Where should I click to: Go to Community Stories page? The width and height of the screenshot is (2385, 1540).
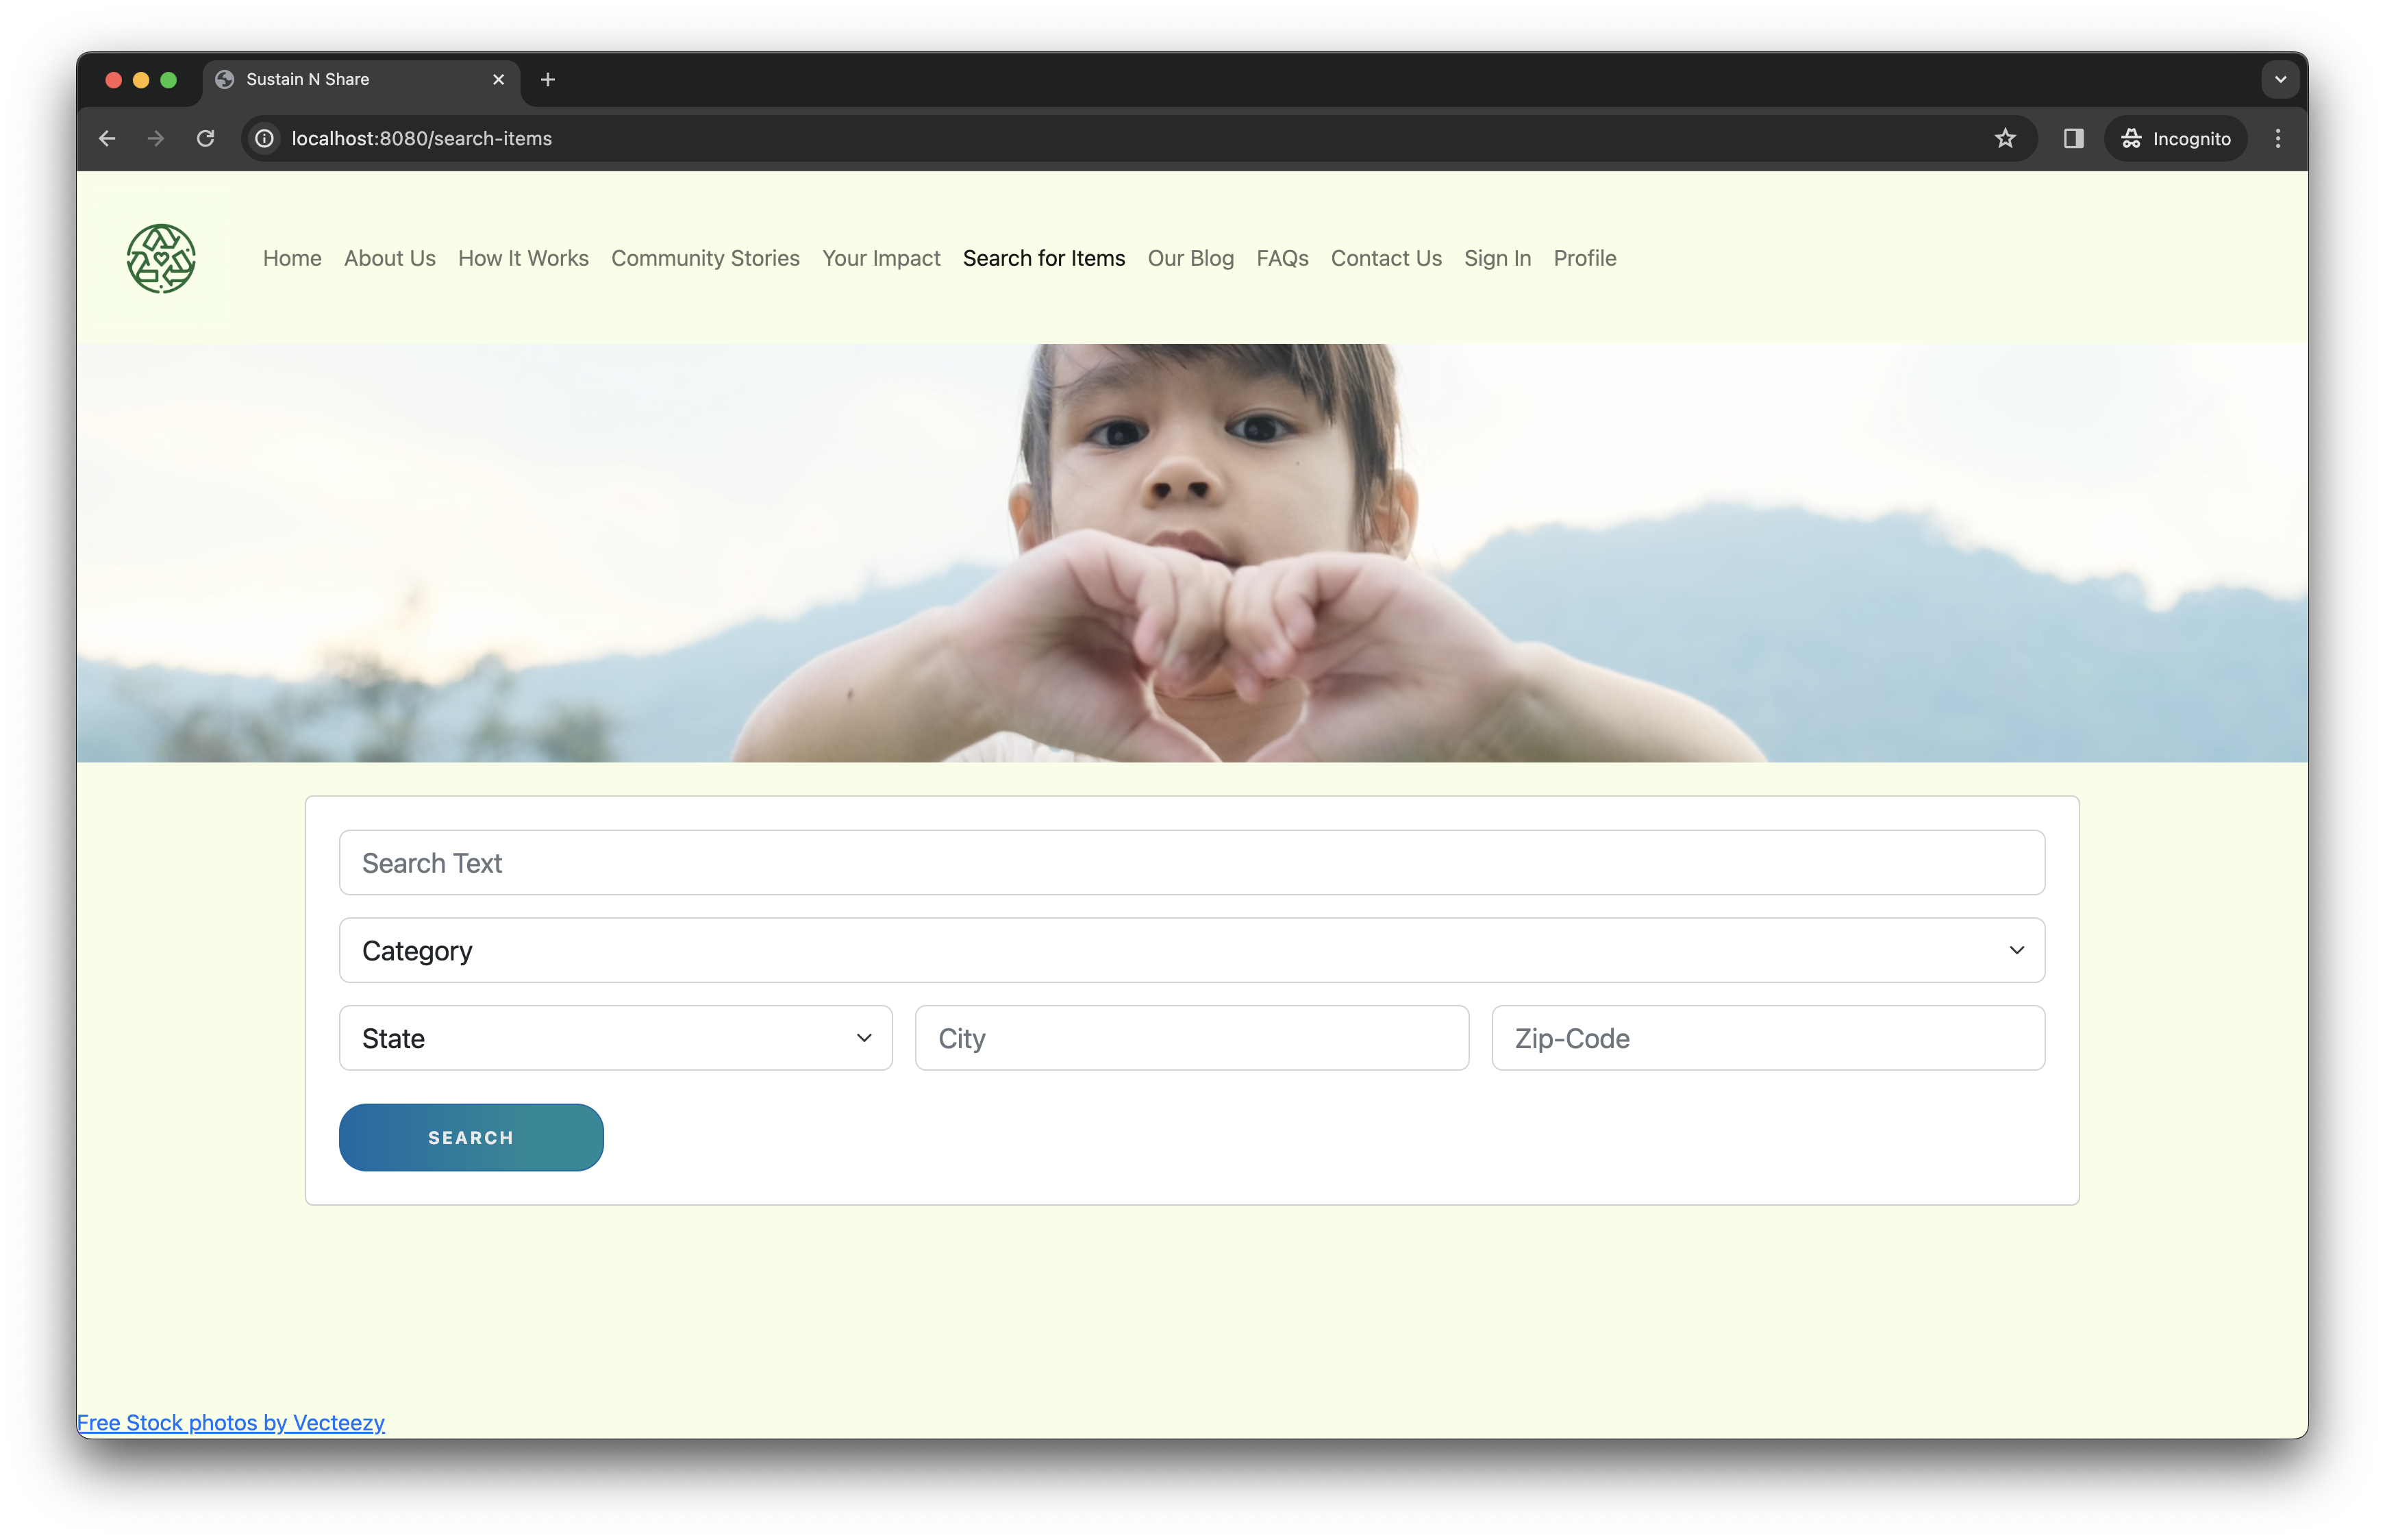coord(705,258)
